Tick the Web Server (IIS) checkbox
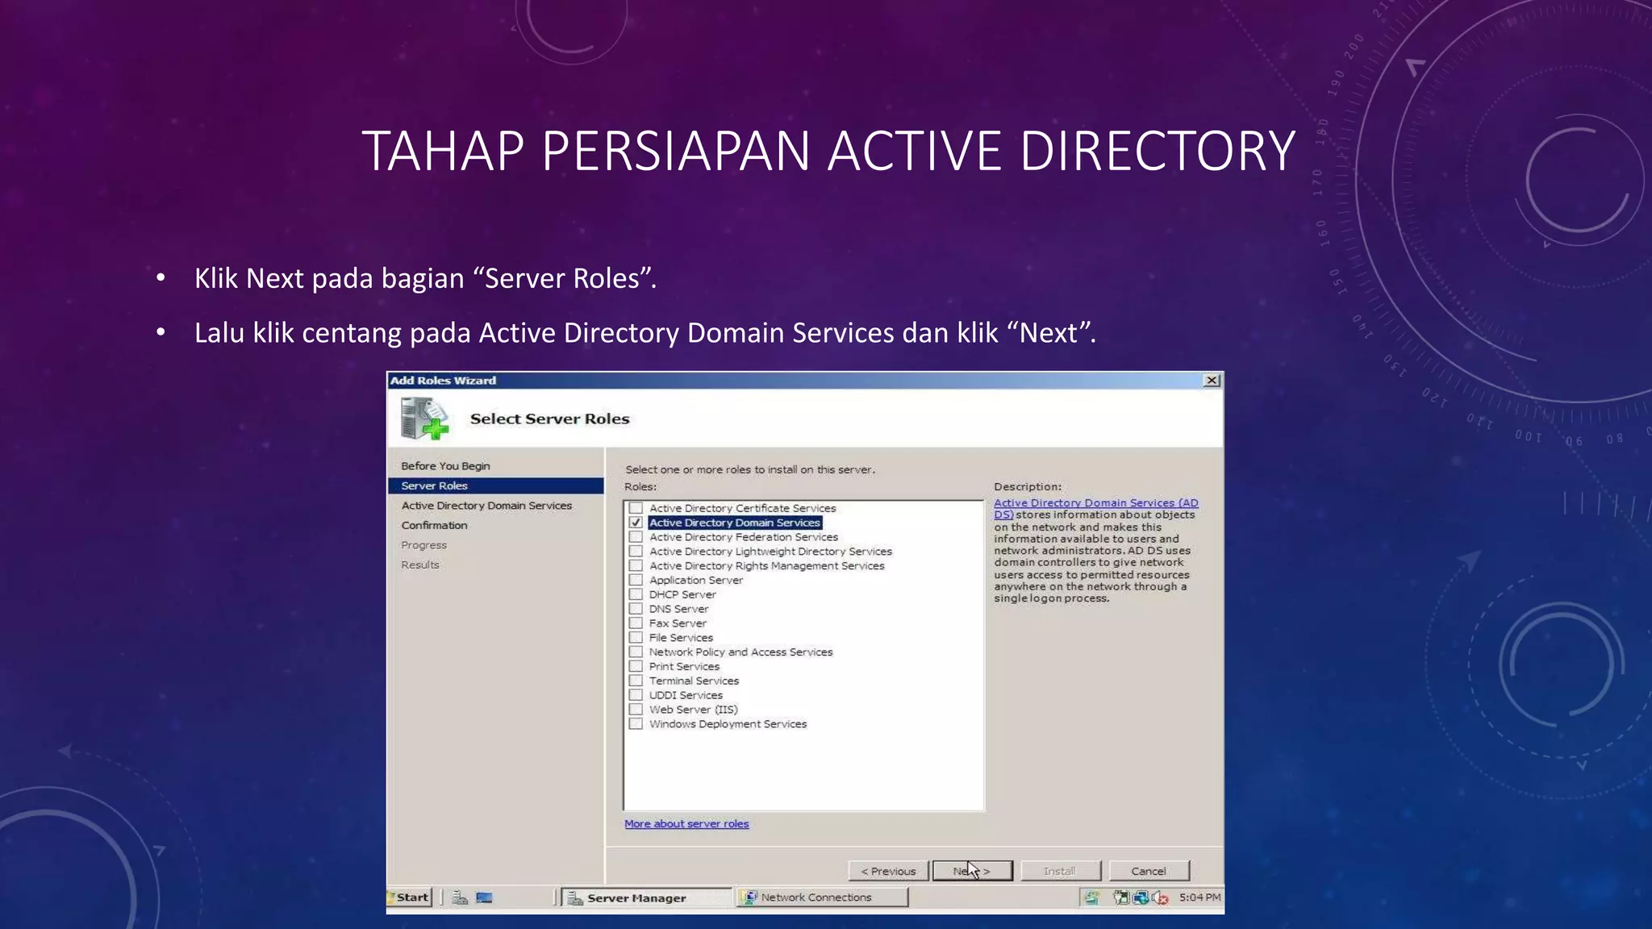The width and height of the screenshot is (1652, 929). tap(636, 710)
